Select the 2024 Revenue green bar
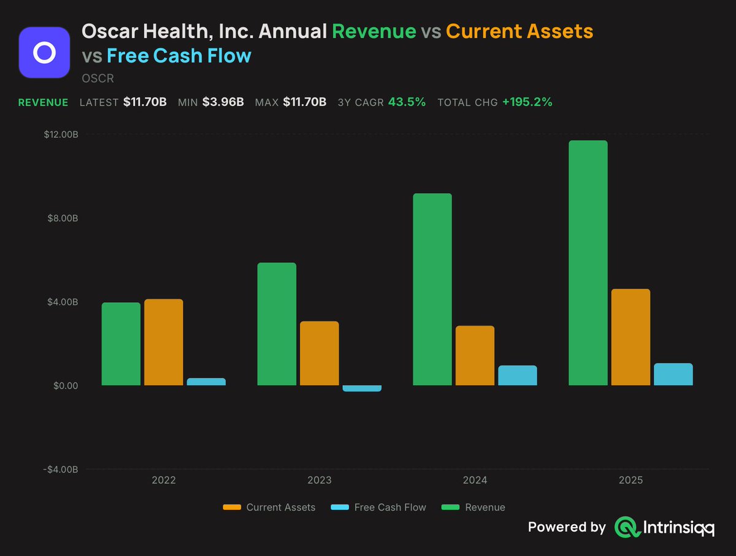This screenshot has width=736, height=556. coord(432,289)
